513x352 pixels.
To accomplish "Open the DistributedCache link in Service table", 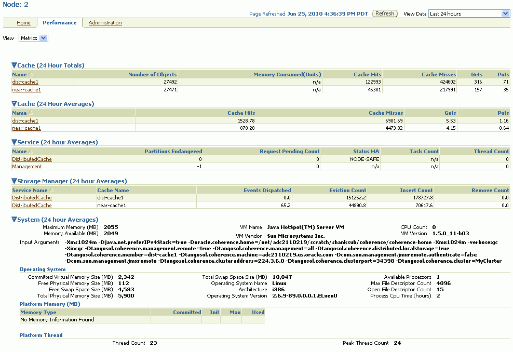I will click(32, 159).
